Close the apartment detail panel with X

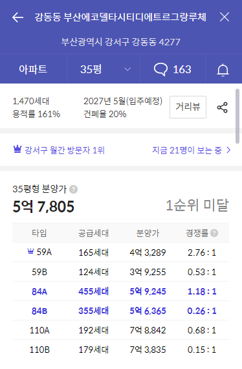point(225,17)
